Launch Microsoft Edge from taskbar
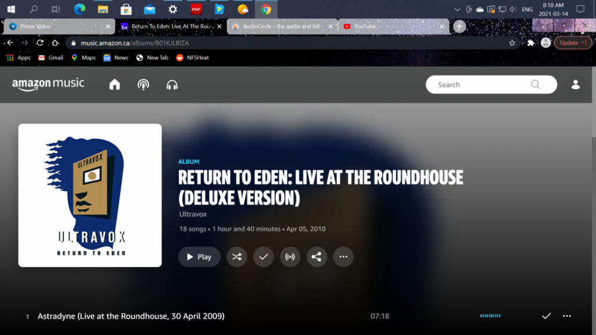596x335 pixels. pyautogui.click(x=79, y=9)
